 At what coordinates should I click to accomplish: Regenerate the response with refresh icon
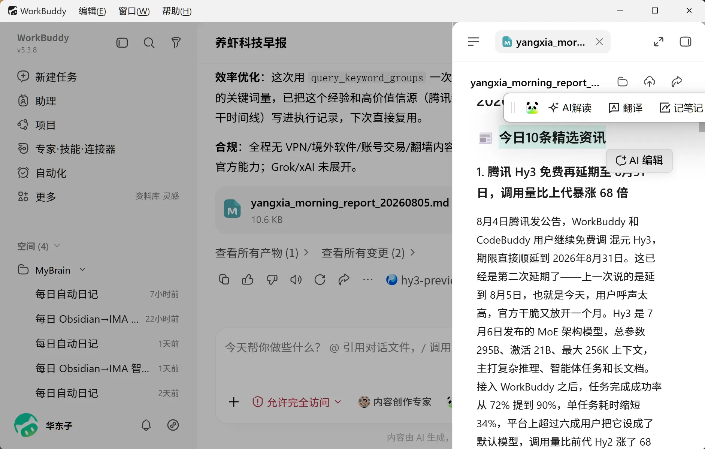coord(320,280)
